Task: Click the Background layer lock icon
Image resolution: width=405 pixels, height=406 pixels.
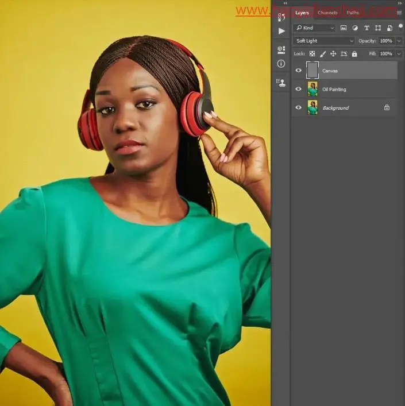Action: (x=387, y=107)
